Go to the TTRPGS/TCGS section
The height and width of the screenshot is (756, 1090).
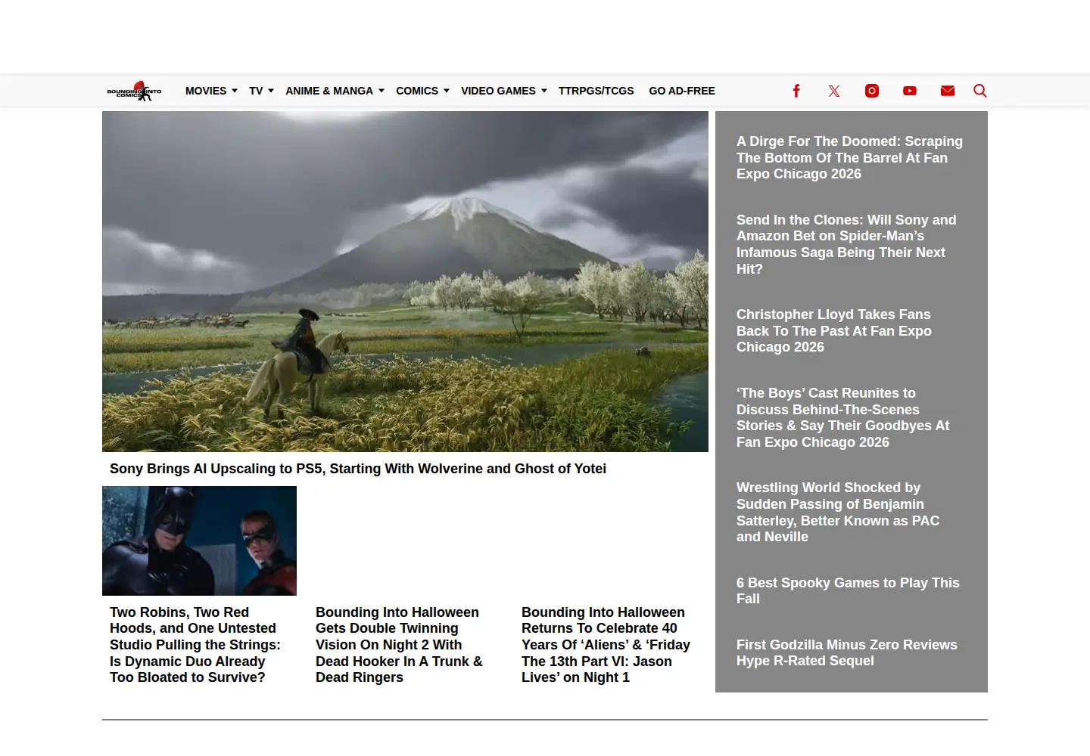pyautogui.click(x=596, y=91)
